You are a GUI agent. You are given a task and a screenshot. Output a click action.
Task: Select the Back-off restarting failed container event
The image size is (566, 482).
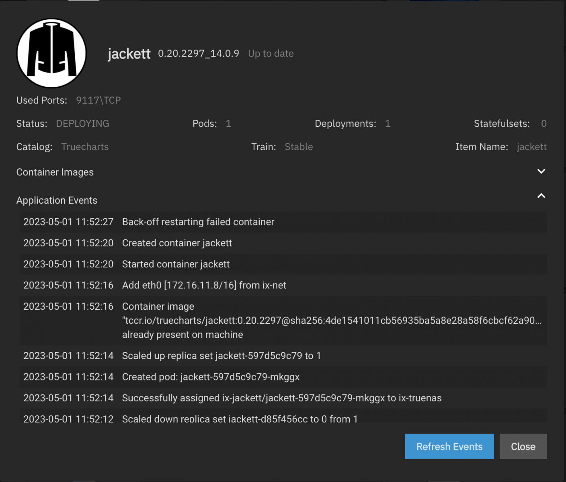pyautogui.click(x=283, y=222)
